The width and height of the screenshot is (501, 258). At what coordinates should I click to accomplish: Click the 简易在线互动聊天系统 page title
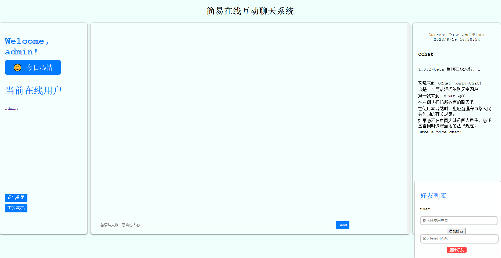pyautogui.click(x=250, y=11)
